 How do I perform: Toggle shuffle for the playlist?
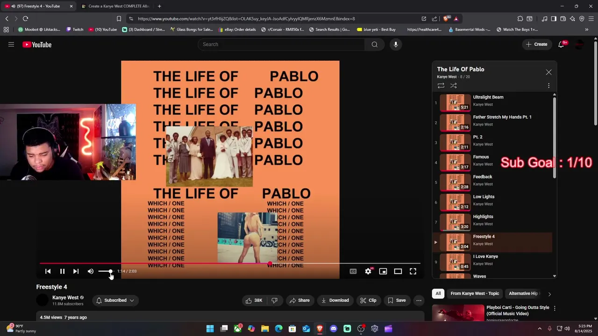coord(453,85)
